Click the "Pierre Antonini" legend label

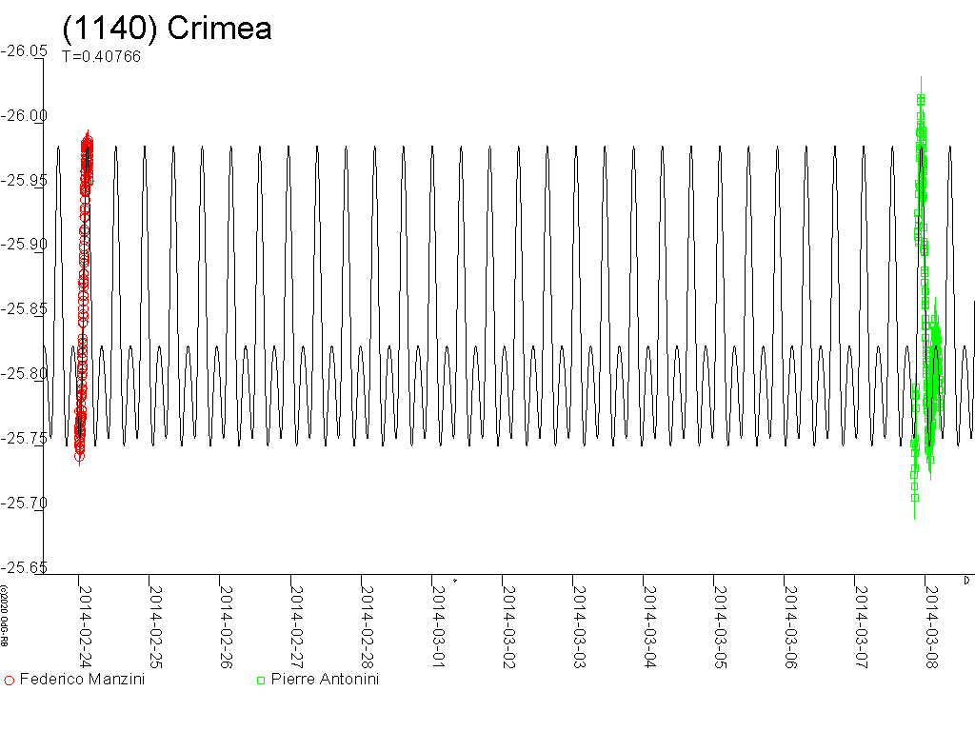325,679
